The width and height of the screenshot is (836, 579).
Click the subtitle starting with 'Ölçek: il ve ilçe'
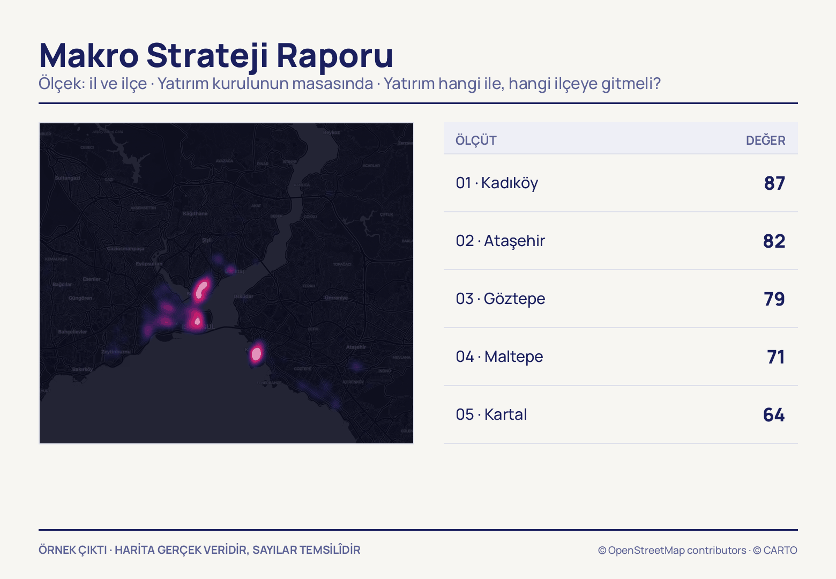(x=350, y=84)
